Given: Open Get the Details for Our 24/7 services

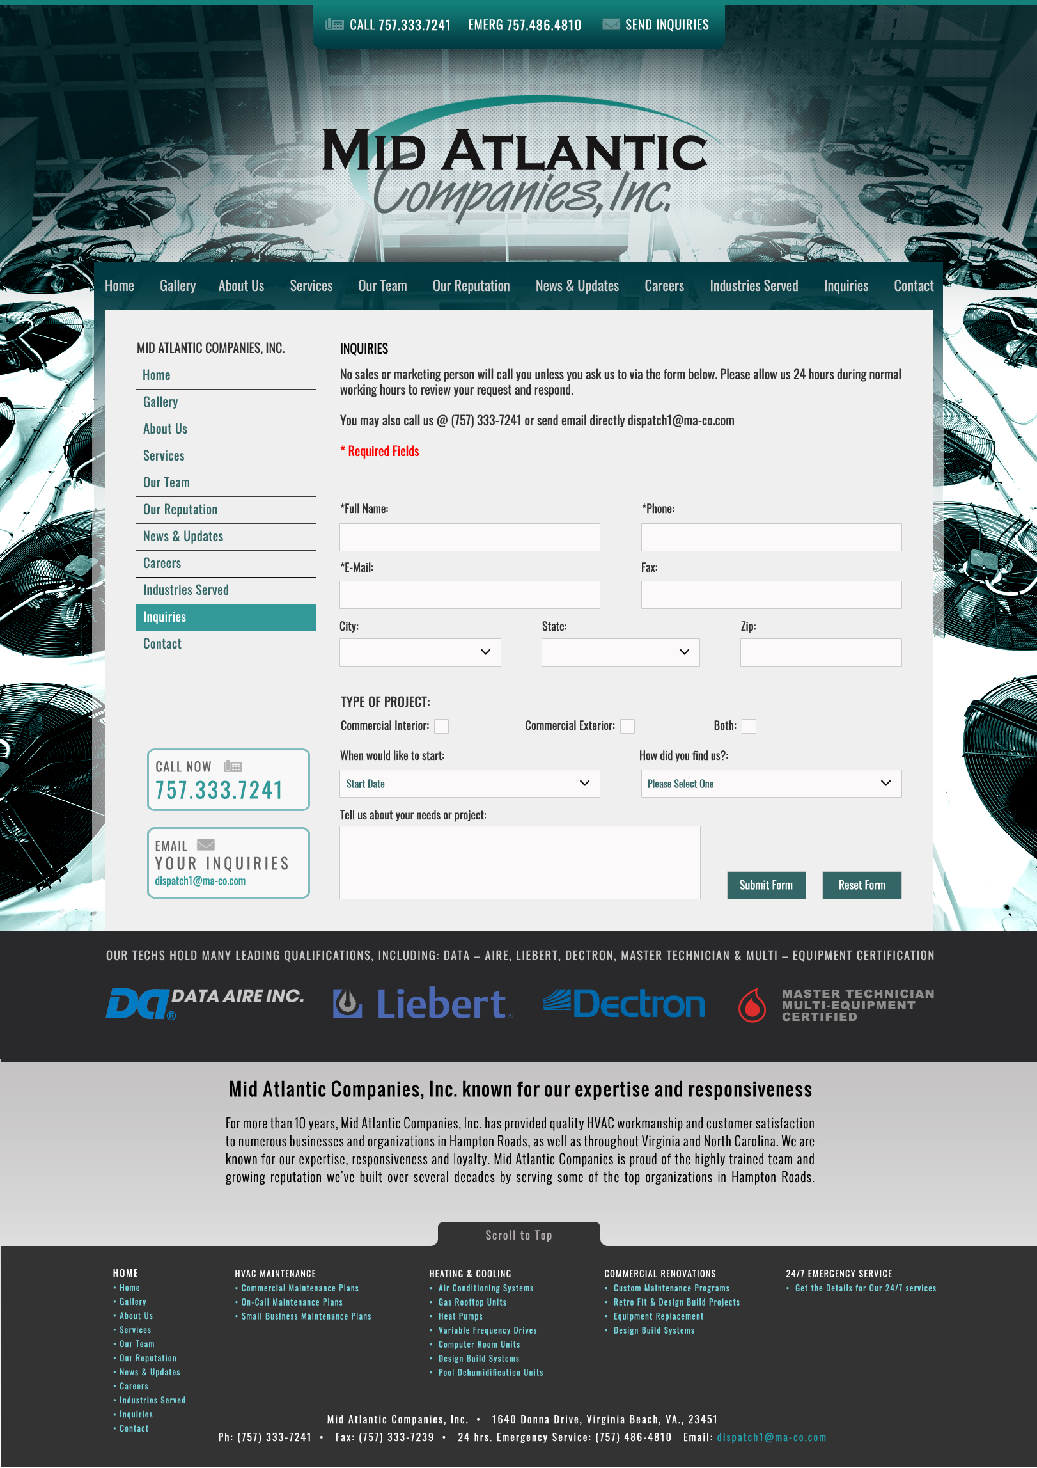Looking at the screenshot, I should [866, 1288].
